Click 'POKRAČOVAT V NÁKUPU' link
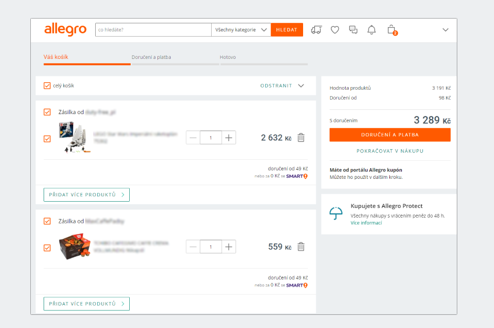 [x=390, y=151]
